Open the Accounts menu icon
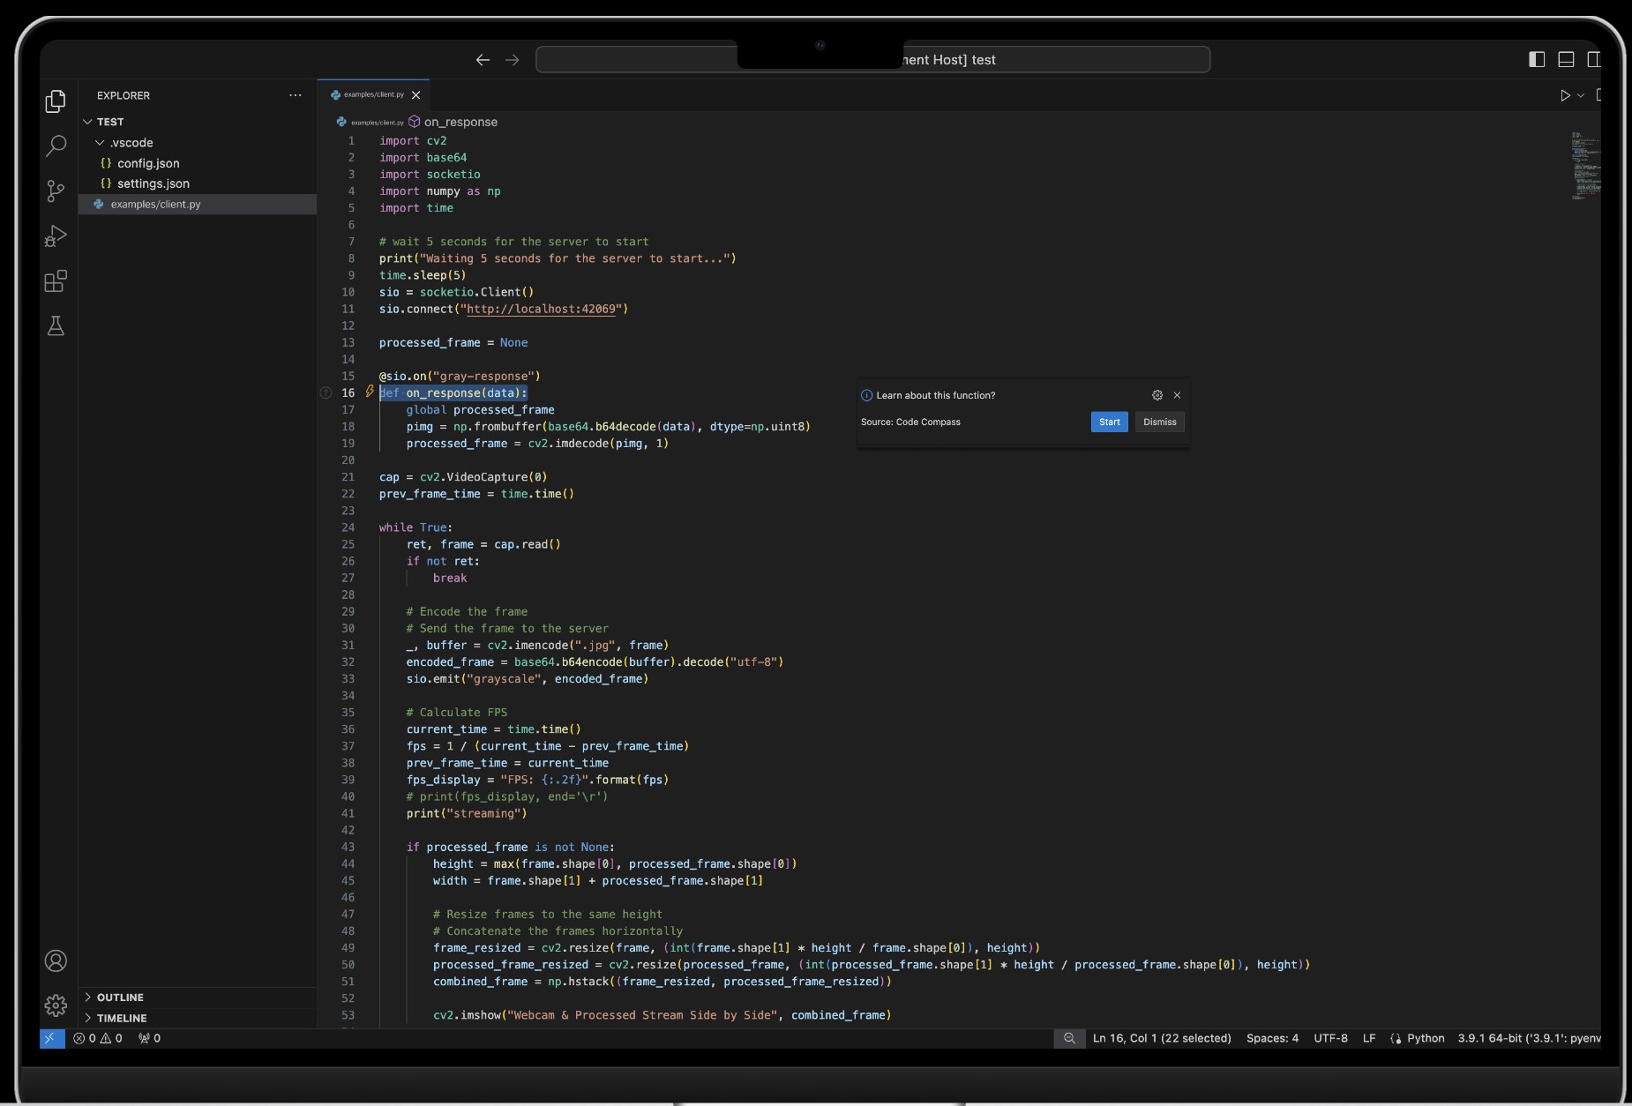Viewport: 1632px width, 1106px height. (56, 960)
